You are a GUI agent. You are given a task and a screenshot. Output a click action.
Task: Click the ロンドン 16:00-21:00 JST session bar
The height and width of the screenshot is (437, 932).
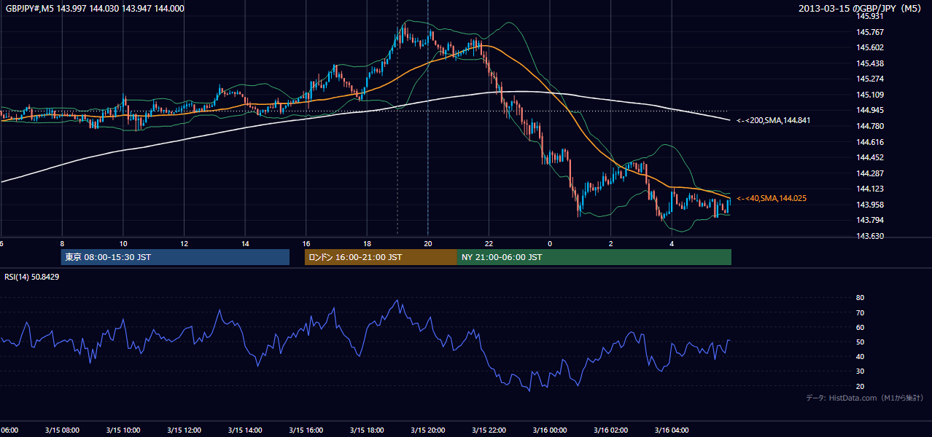(381, 257)
